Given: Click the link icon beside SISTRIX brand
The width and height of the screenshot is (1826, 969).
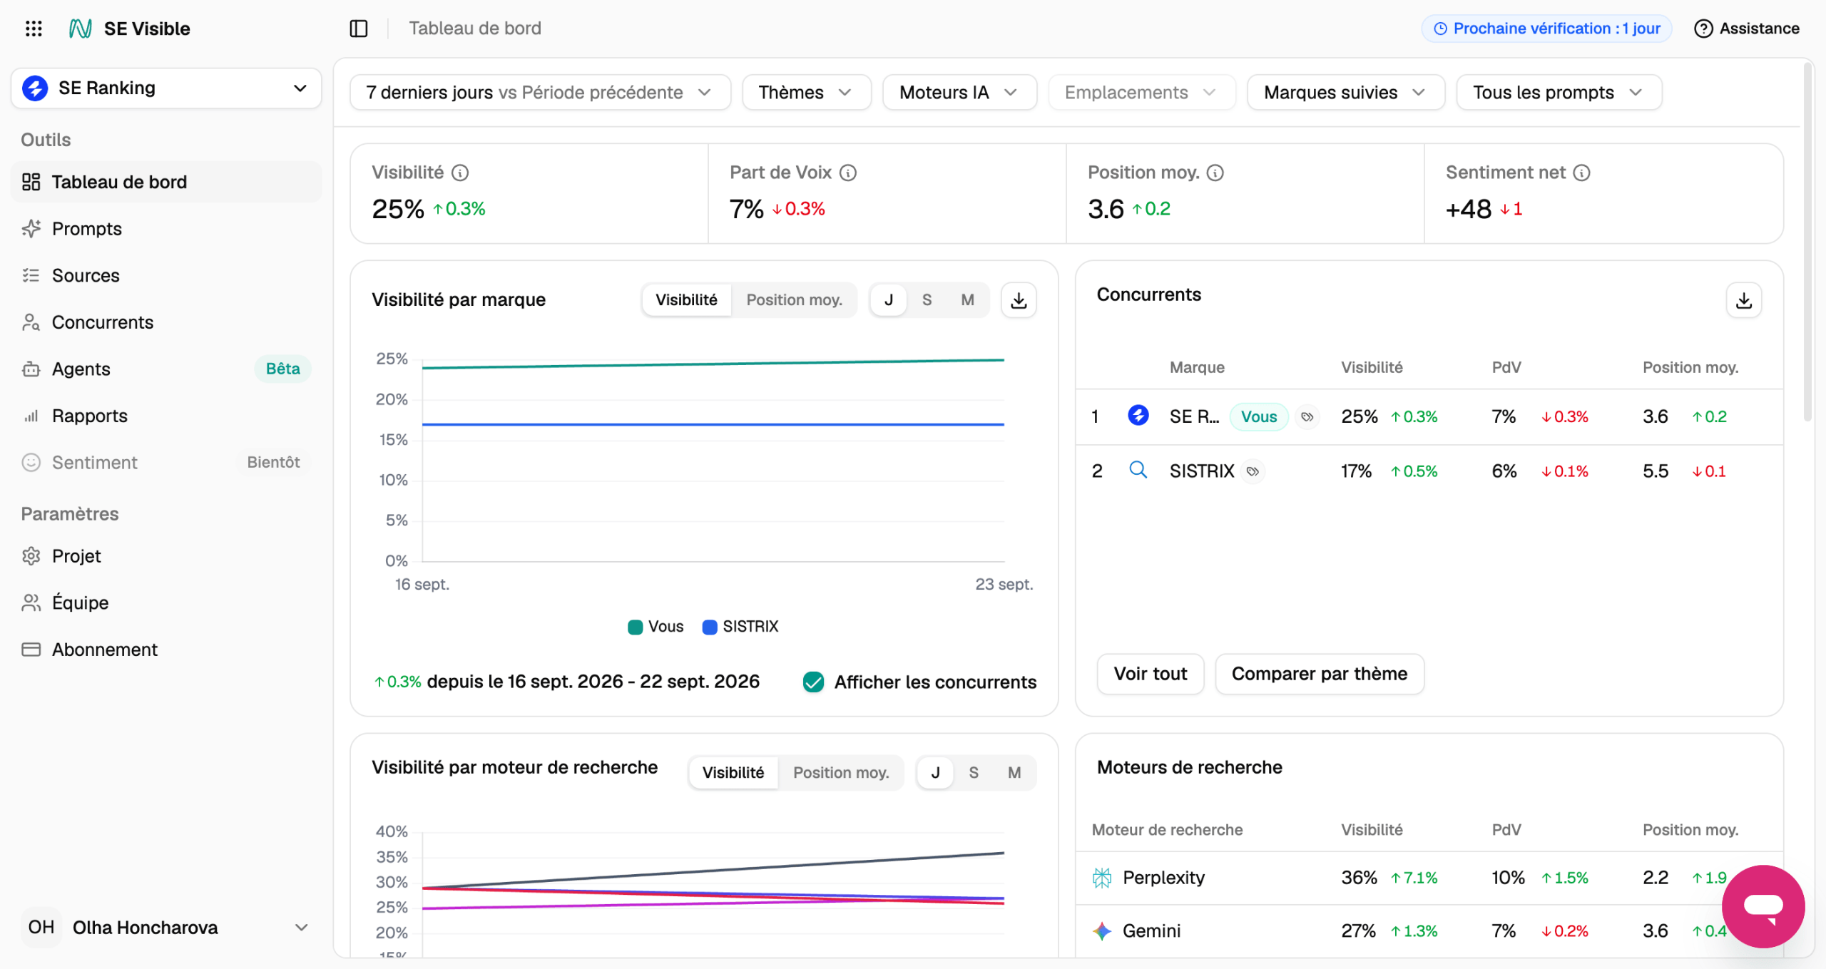Looking at the screenshot, I should point(1253,471).
